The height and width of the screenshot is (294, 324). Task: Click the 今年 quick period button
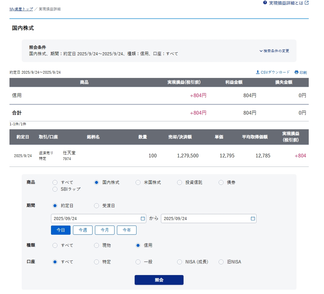[126, 230]
